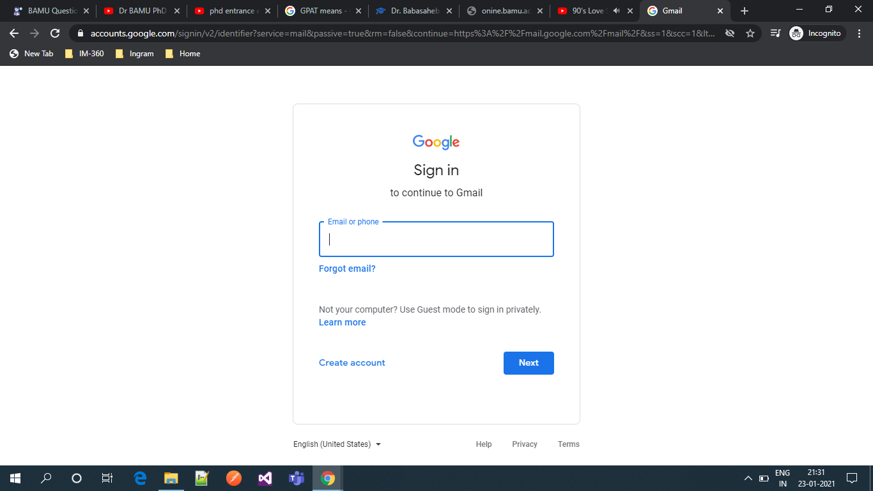
Task: Expand the English (United States) language dropdown
Action: [x=337, y=444]
